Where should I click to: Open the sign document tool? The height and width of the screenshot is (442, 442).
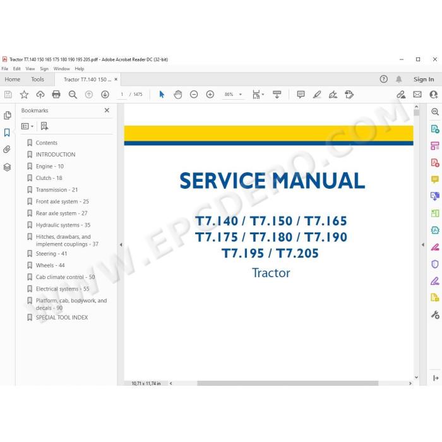[333, 95]
